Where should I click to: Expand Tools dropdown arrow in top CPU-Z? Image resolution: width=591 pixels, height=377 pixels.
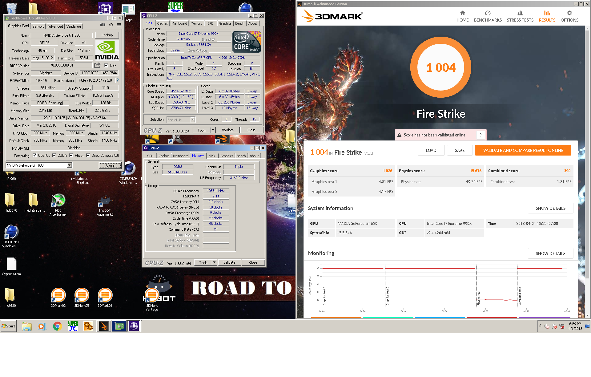[x=213, y=130]
